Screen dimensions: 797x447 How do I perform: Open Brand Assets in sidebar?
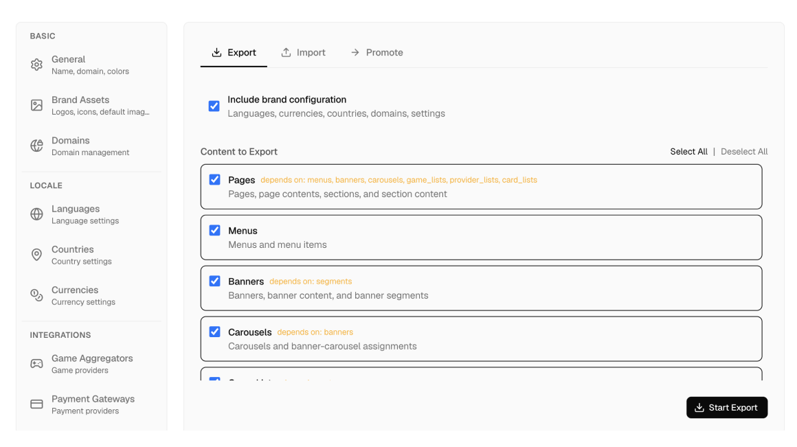(91, 105)
